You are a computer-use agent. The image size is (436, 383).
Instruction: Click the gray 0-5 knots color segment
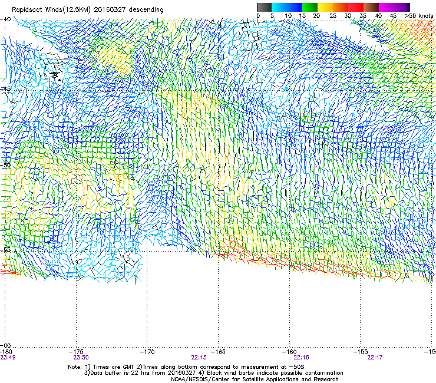click(x=264, y=7)
